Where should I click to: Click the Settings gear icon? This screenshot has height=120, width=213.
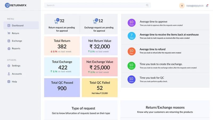9,66
